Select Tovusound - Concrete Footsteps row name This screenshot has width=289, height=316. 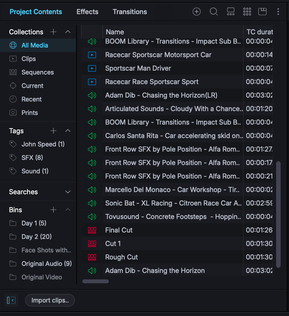point(173,217)
